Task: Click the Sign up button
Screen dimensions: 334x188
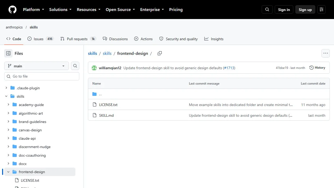Action: click(x=305, y=10)
